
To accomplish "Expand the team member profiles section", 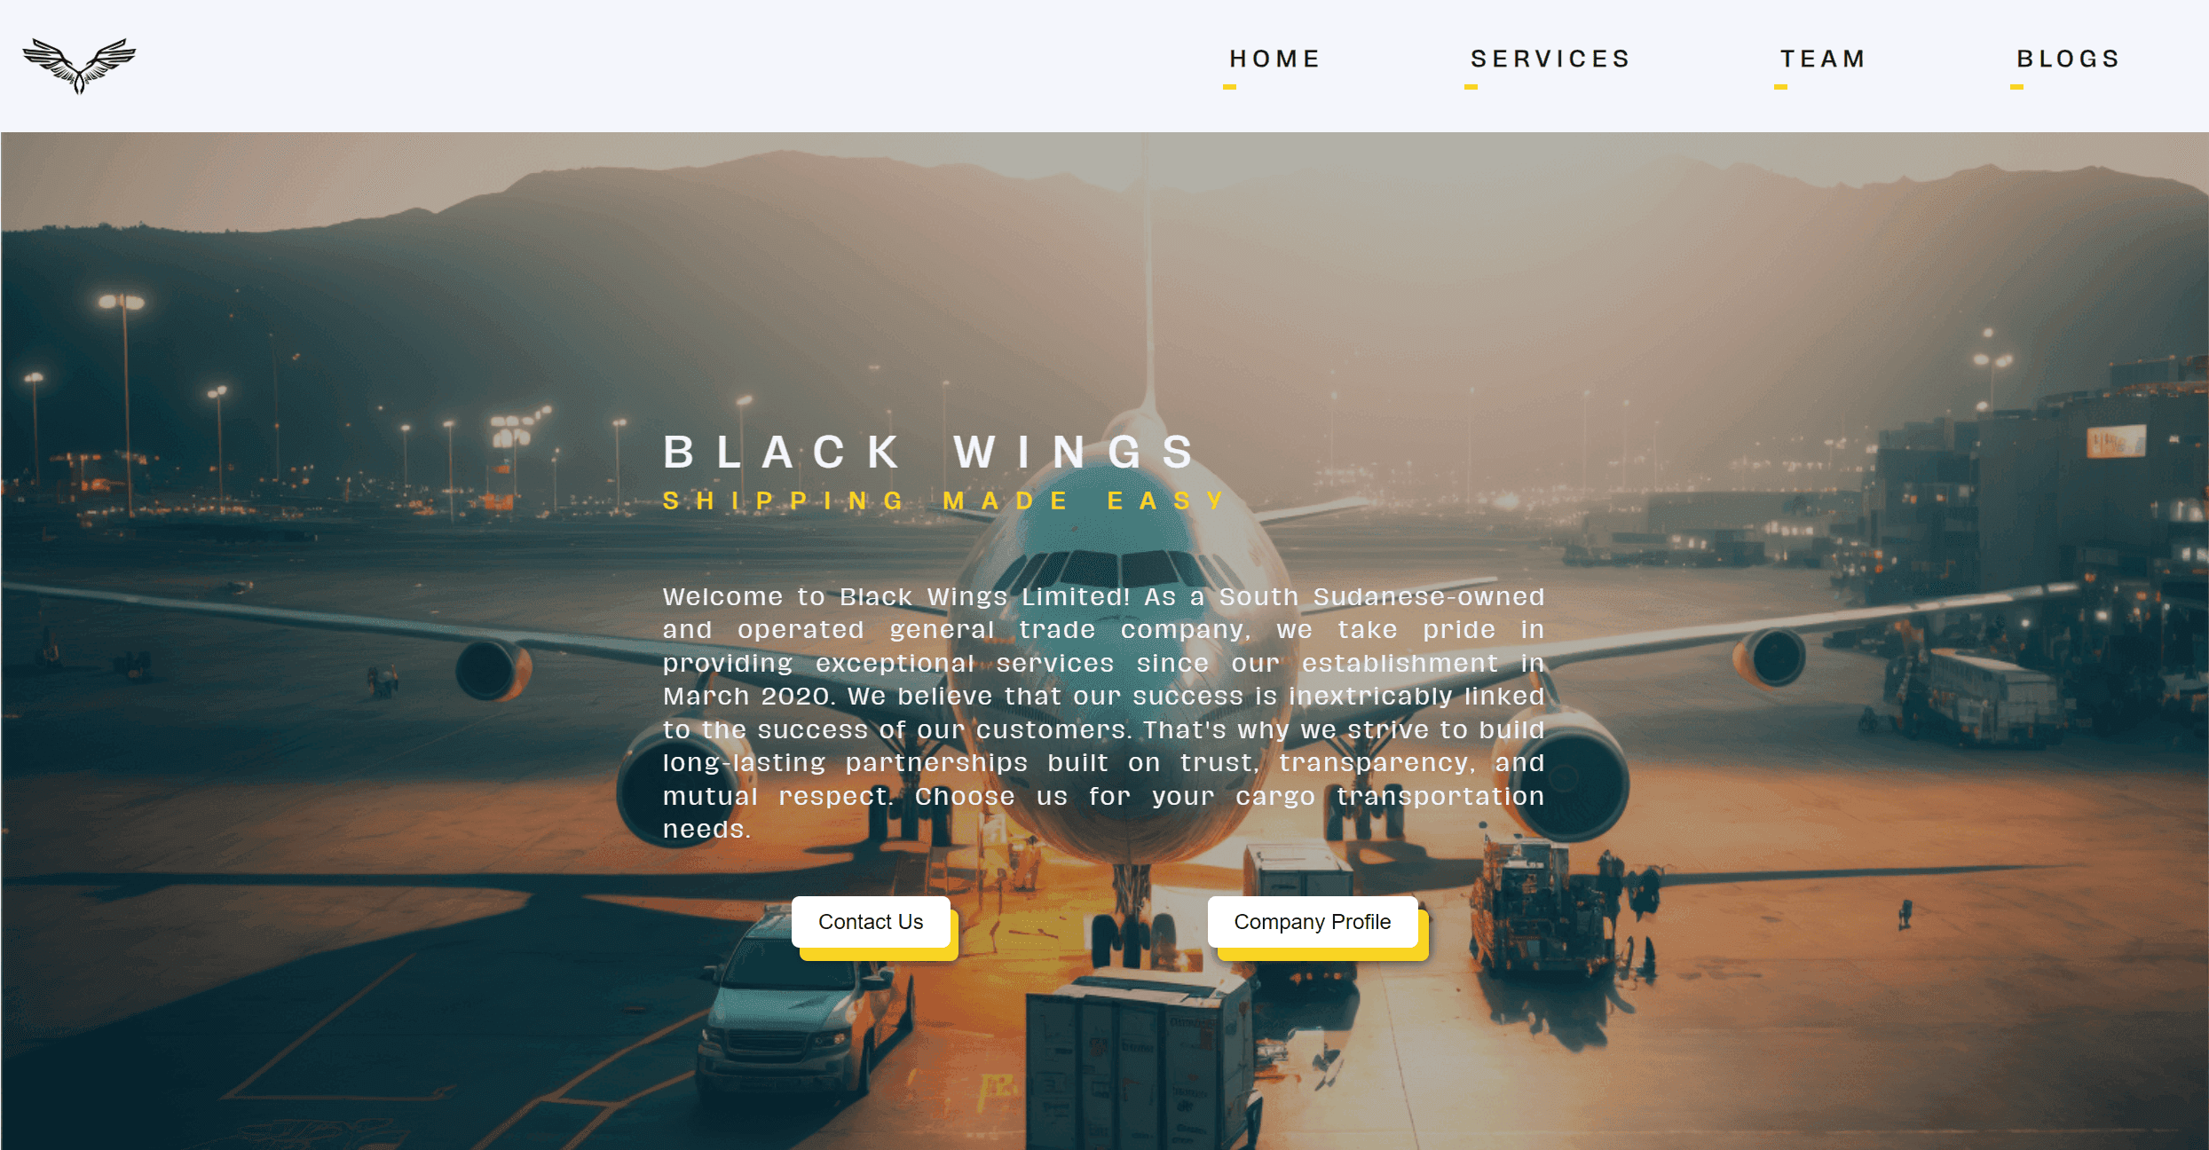I will (1820, 59).
